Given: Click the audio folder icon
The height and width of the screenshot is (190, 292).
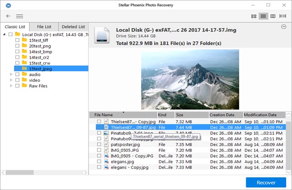Looking at the screenshot, I should coord(24,74).
